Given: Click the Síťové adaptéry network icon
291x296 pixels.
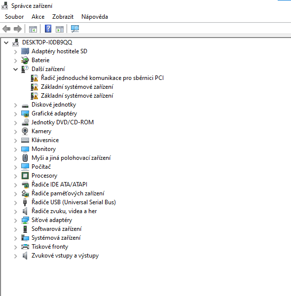Looking at the screenshot, I should [x=25, y=220].
